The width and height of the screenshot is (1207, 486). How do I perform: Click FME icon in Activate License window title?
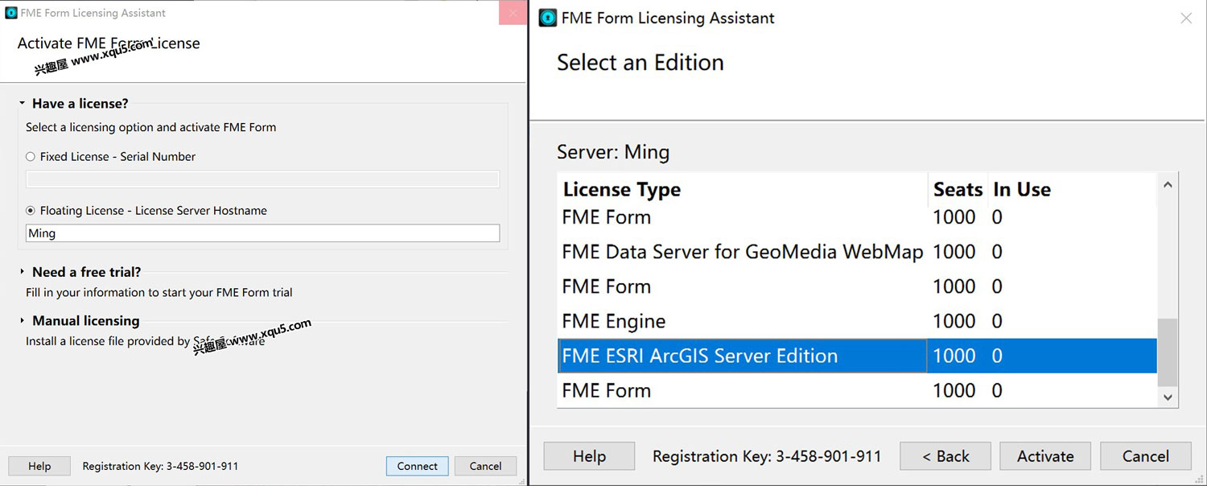click(11, 13)
